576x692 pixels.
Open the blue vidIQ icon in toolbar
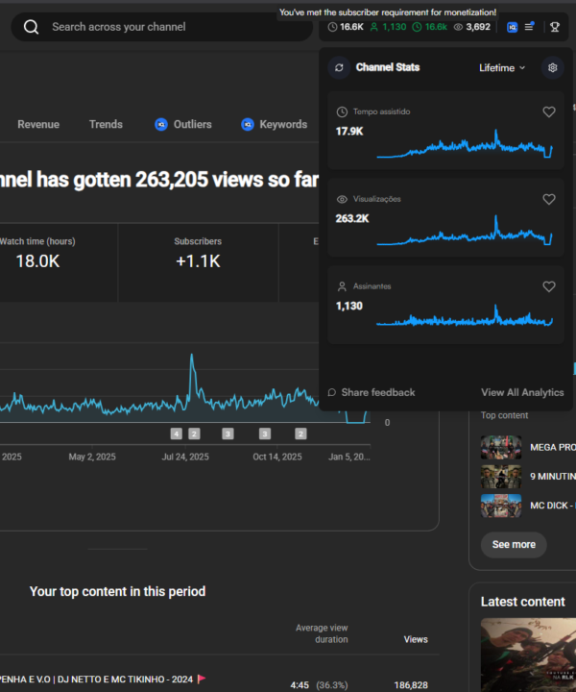(x=512, y=27)
